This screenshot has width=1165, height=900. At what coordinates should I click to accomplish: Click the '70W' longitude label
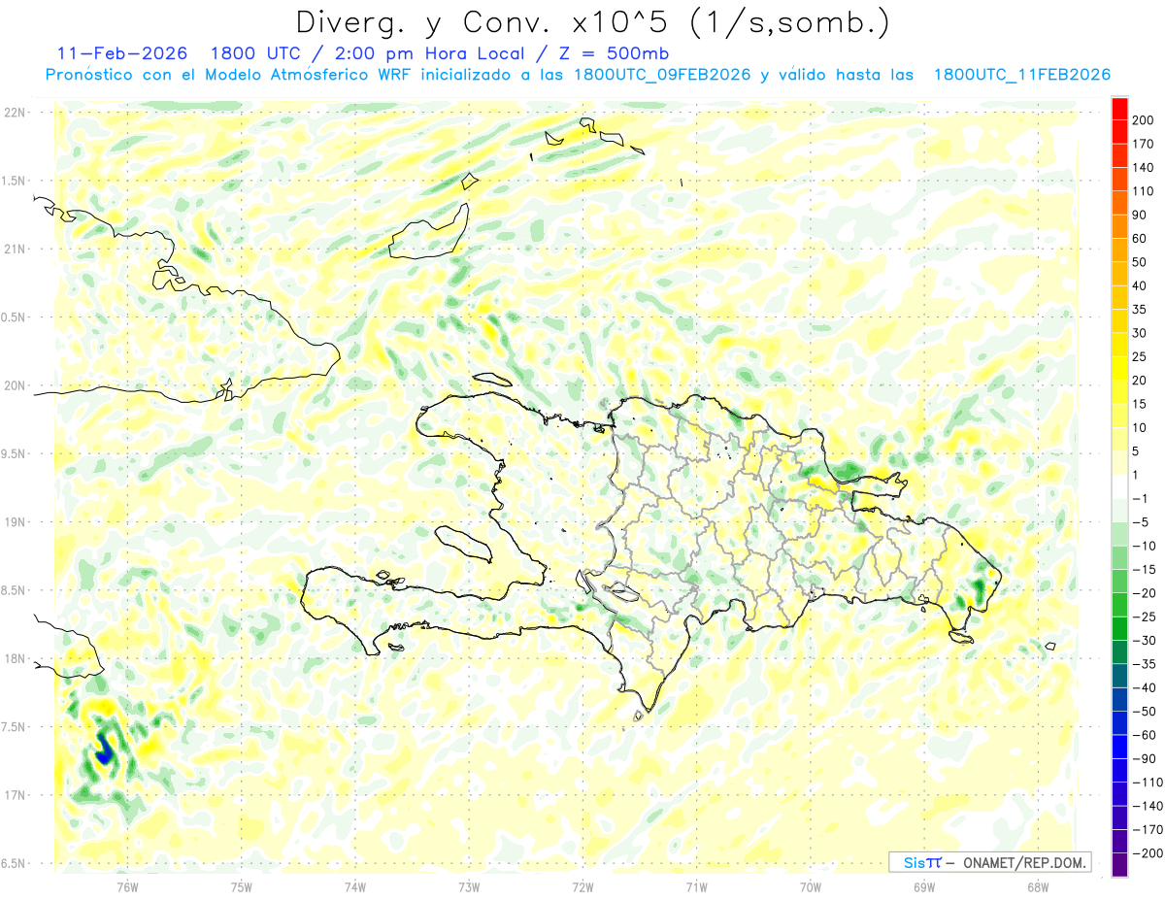pos(811,886)
